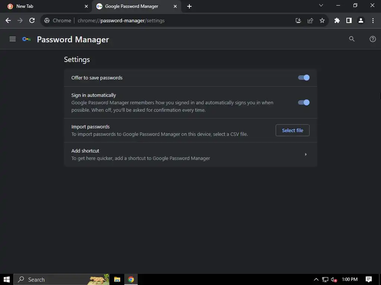
Task: Share this page icon
Action: [x=310, y=21]
